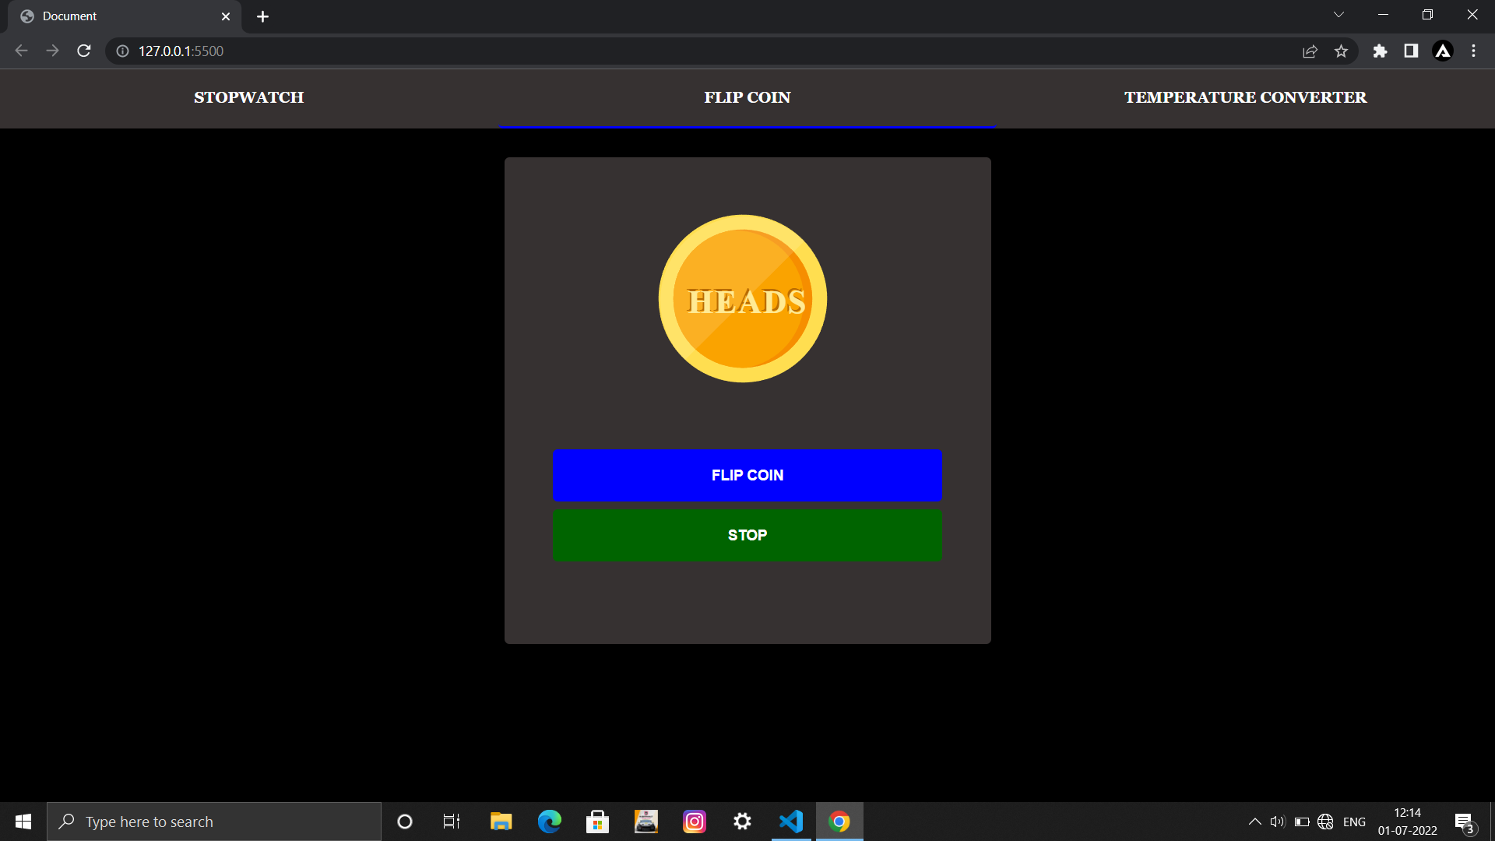Open the clock showing 12:14

(1408, 822)
